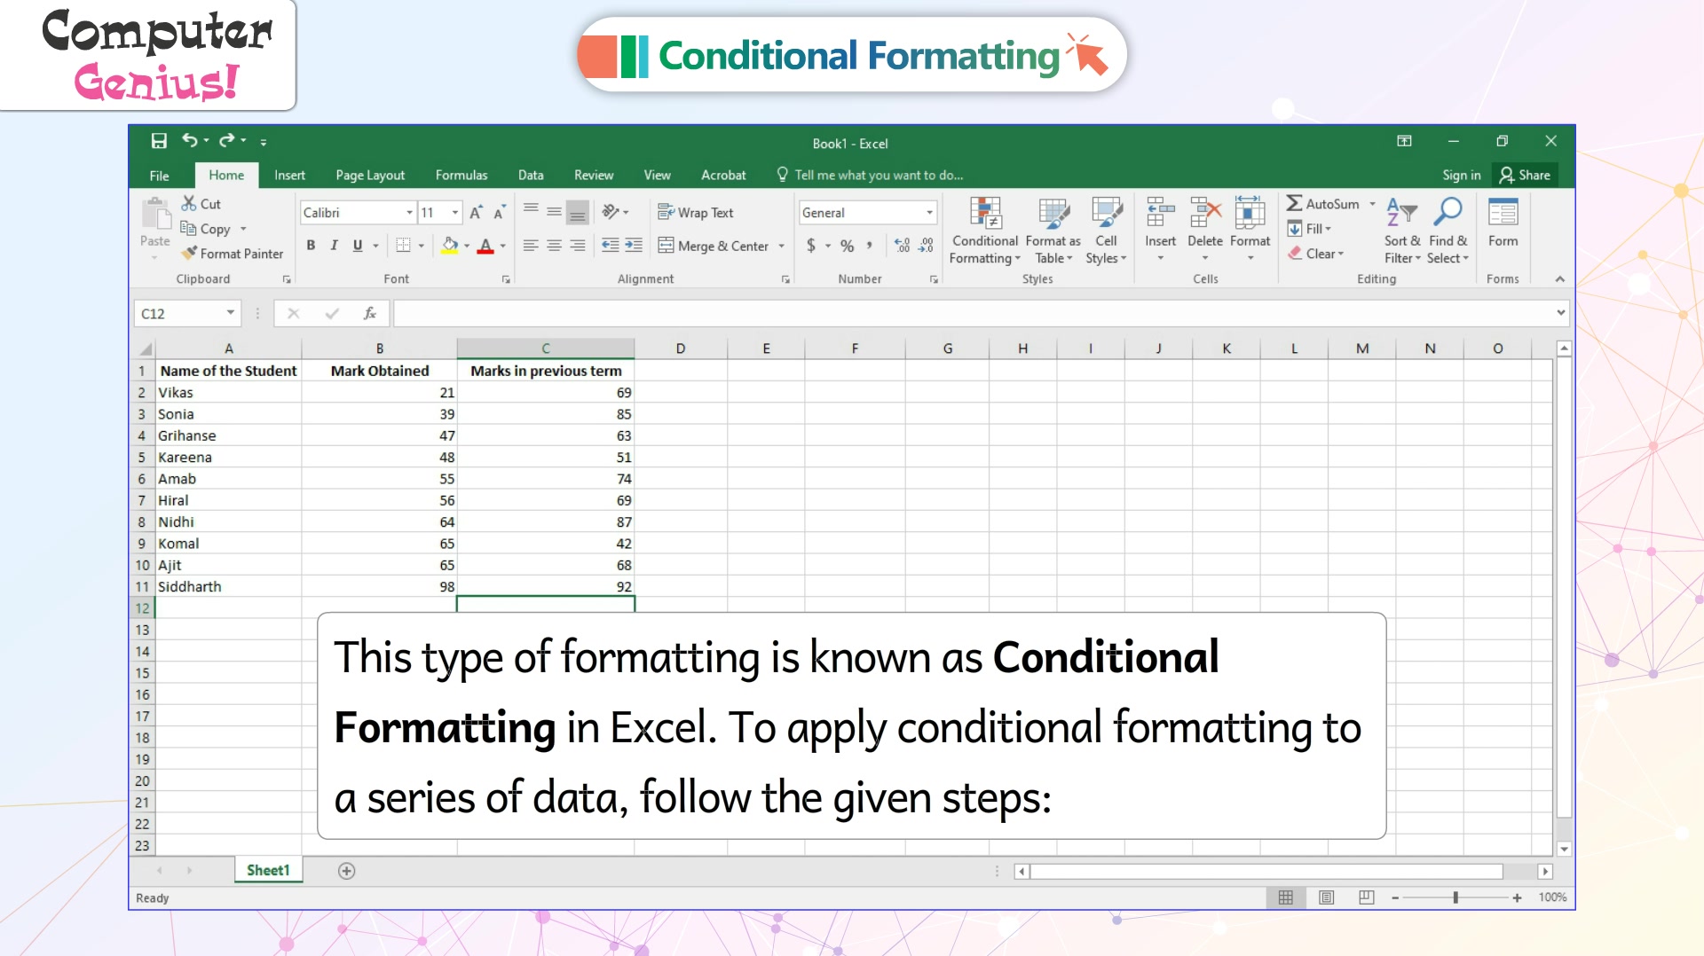Click Tell me what you want to do box

point(870,176)
